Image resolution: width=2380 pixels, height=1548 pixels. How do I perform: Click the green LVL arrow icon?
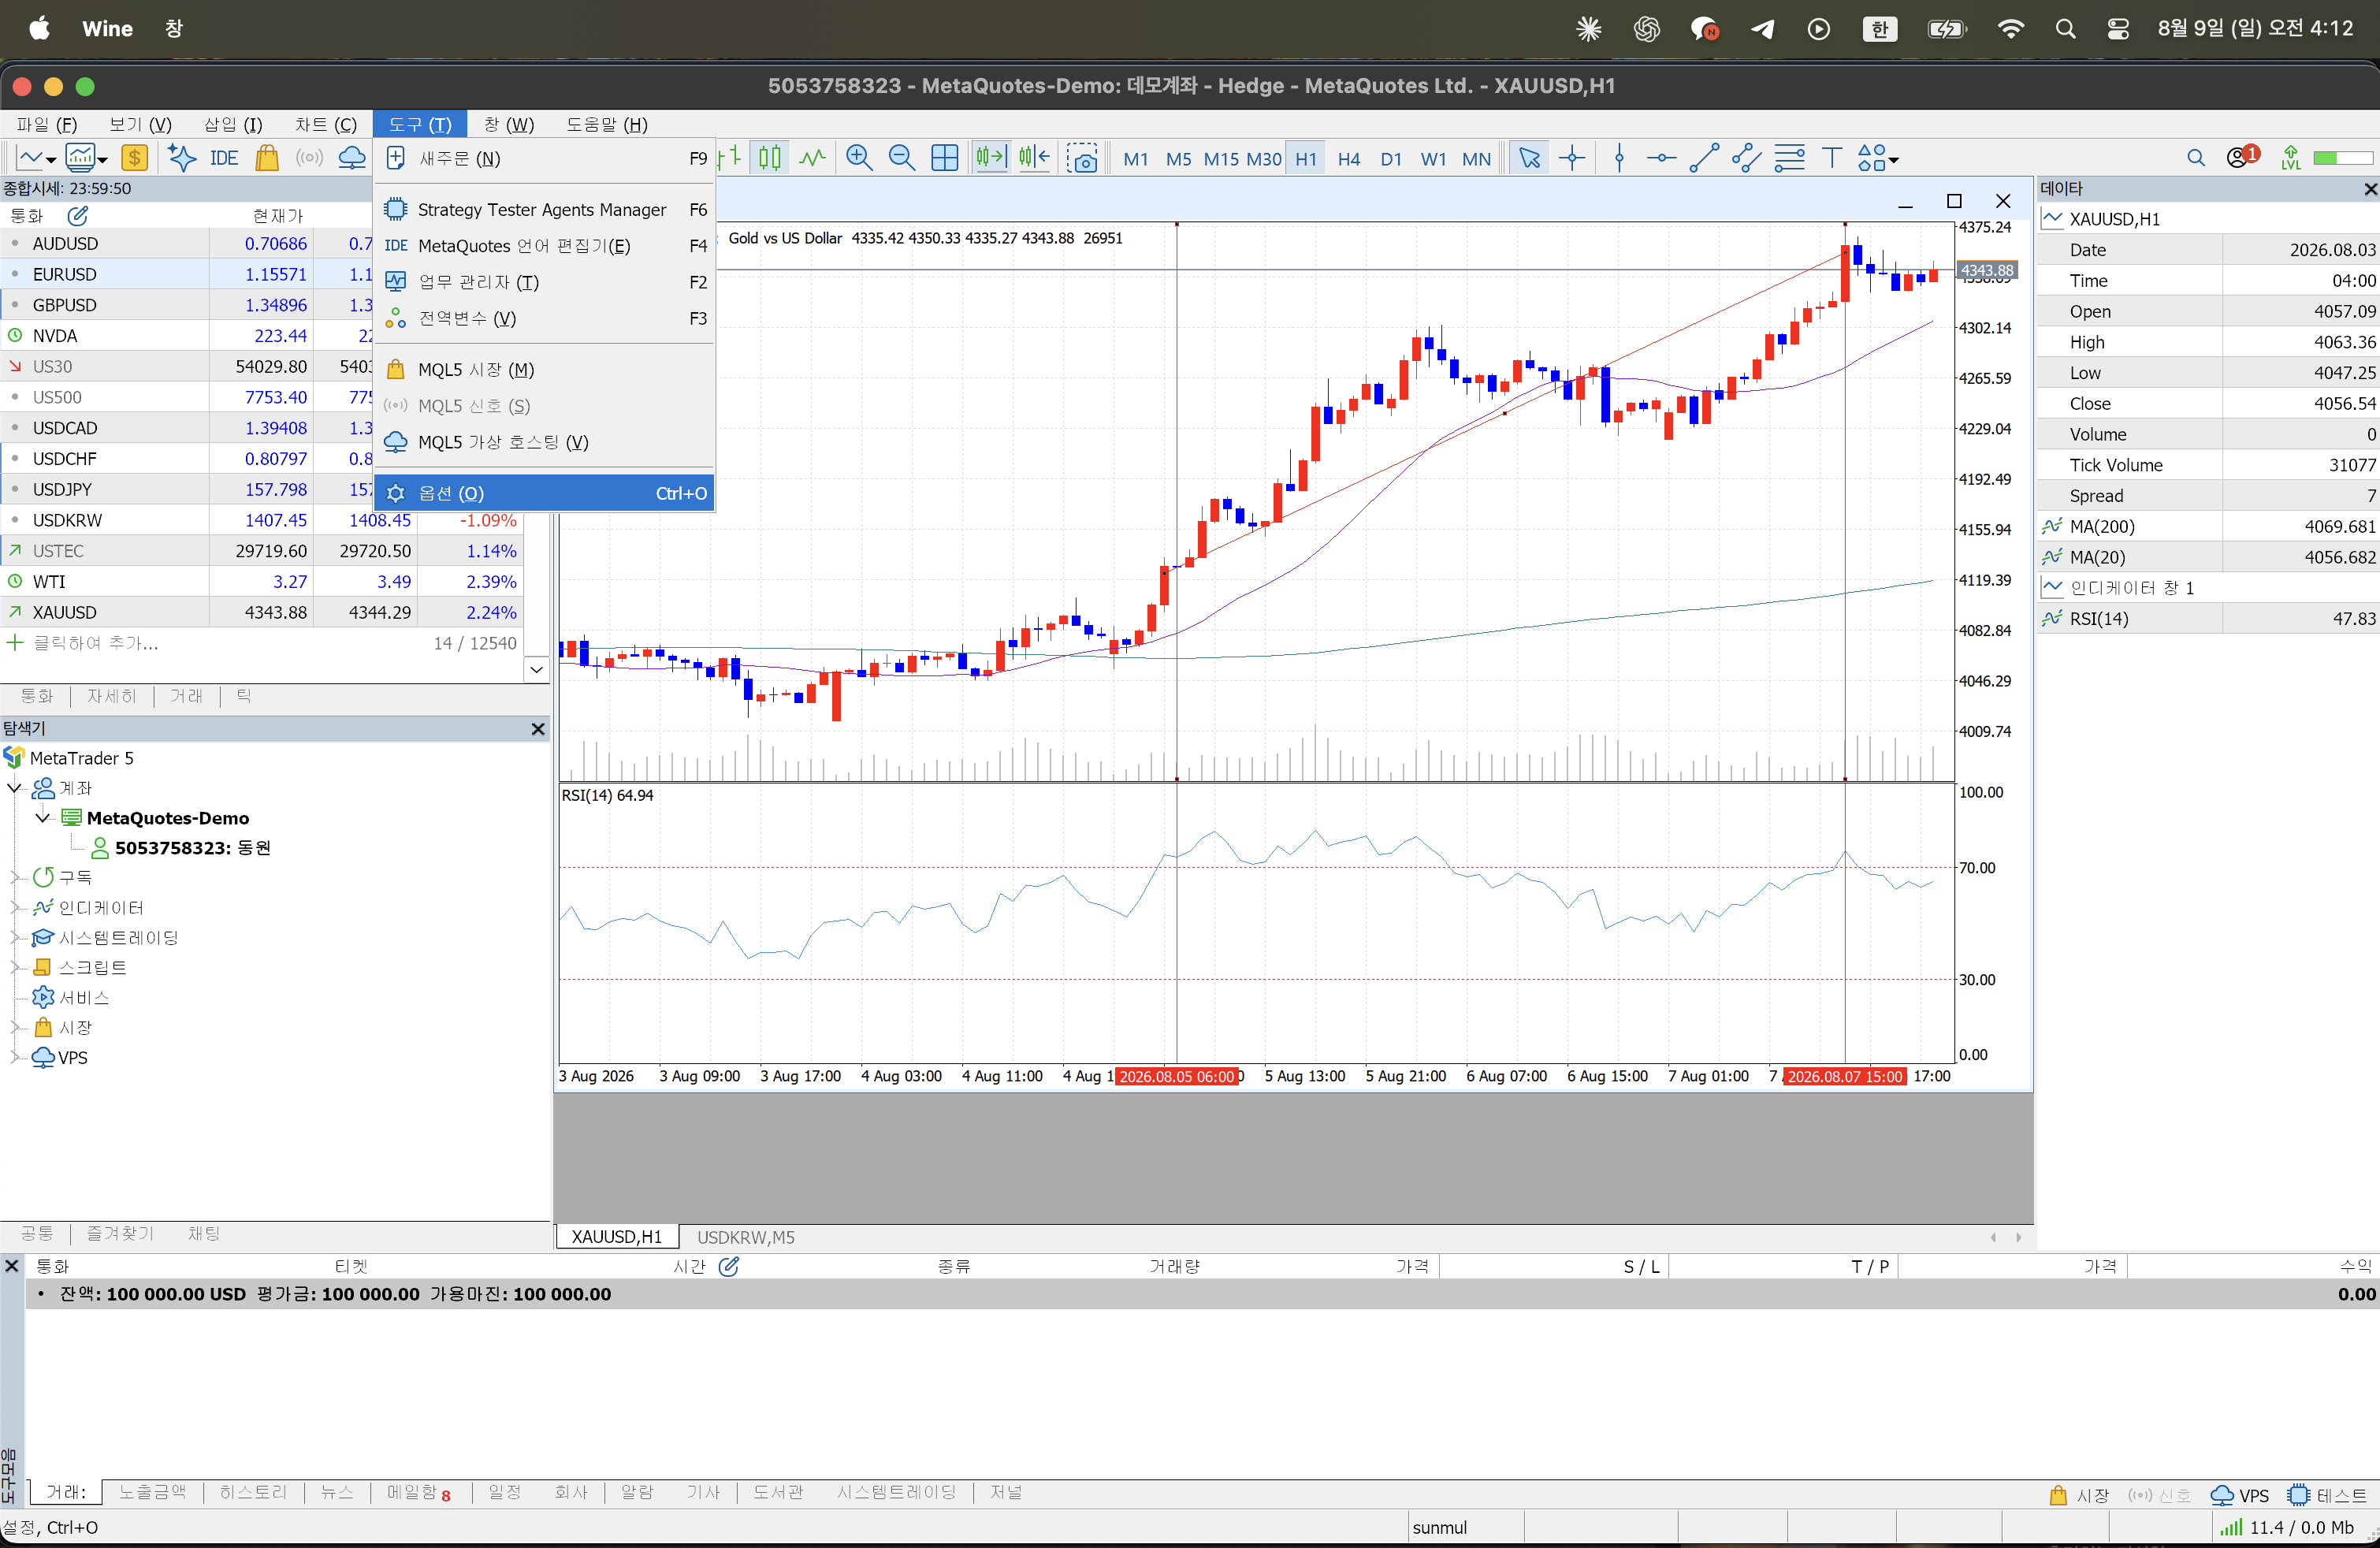[2290, 158]
